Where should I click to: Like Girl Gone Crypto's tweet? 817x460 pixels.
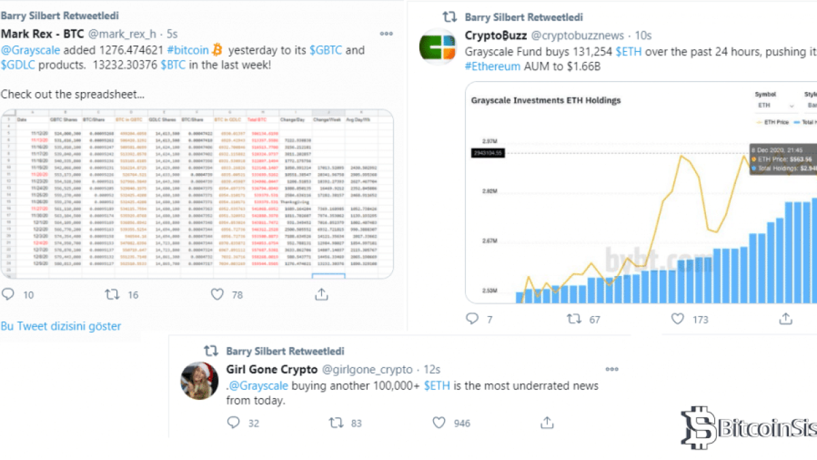pos(439,423)
